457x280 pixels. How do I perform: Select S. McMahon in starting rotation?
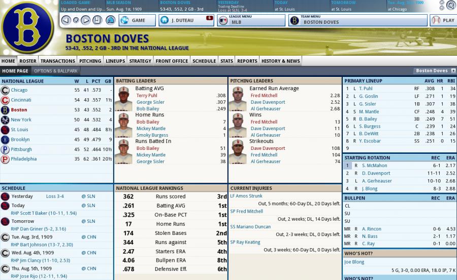(374, 166)
